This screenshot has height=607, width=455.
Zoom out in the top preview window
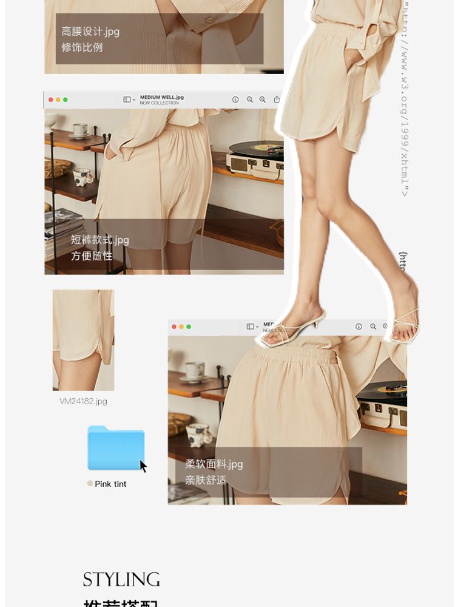coord(249,100)
